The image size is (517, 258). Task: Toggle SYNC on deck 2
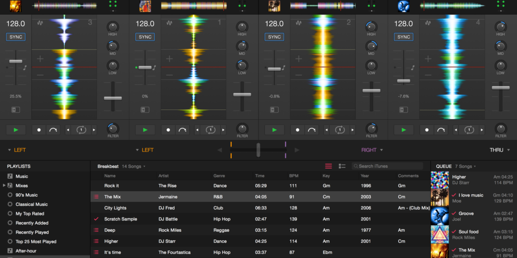pos(274,37)
